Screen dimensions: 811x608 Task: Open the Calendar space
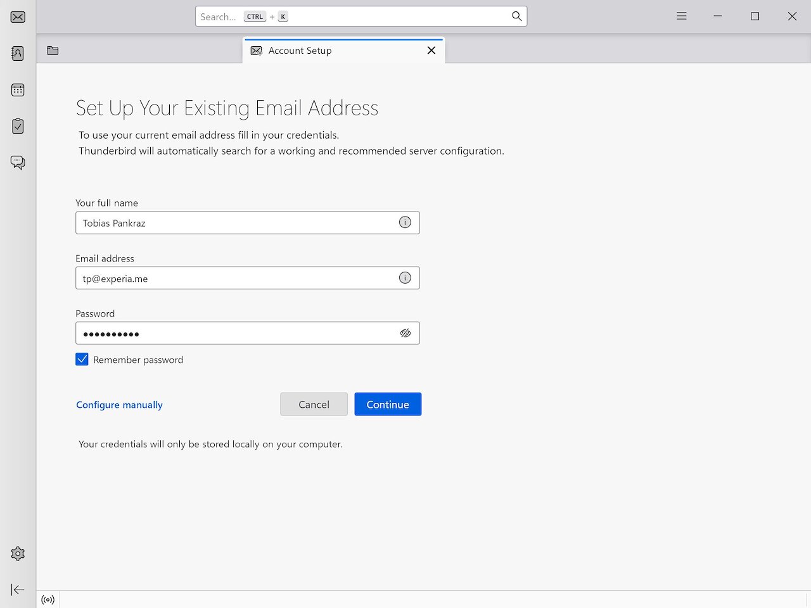(17, 89)
